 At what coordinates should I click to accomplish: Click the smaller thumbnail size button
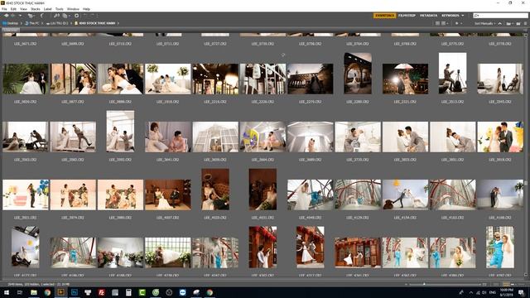(x=406, y=285)
